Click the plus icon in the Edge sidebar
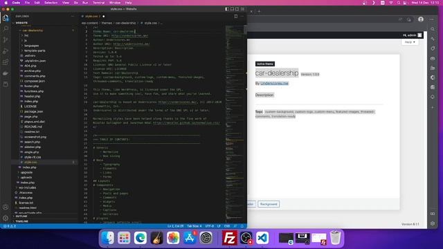 tap(433, 108)
